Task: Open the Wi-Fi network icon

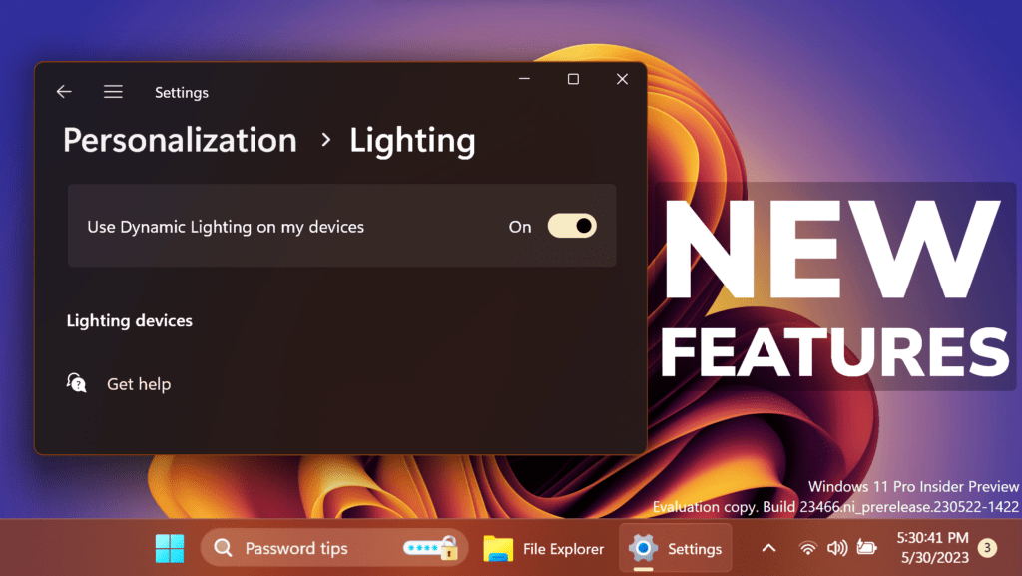Action: pyautogui.click(x=807, y=548)
